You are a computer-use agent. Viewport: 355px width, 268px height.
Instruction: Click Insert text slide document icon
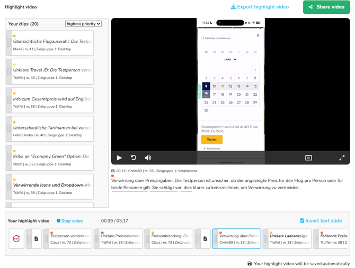pyautogui.click(x=302, y=220)
